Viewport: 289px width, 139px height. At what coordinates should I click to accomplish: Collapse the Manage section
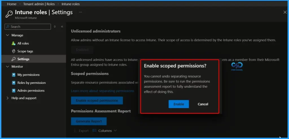(8, 35)
